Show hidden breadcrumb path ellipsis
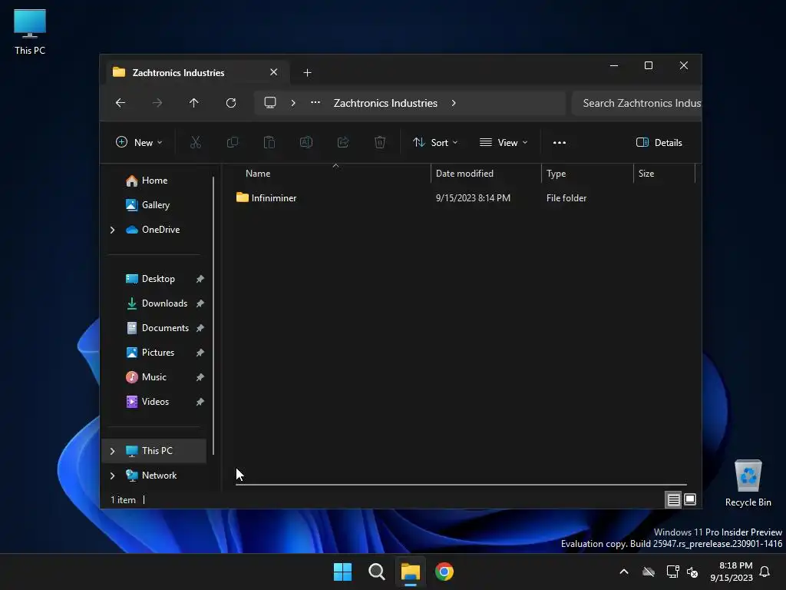The image size is (786, 590). (x=315, y=102)
